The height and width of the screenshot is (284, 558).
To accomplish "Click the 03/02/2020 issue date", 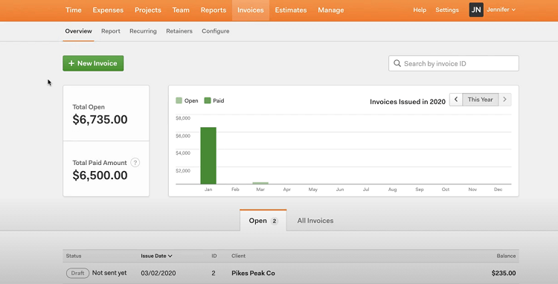I will click(x=158, y=273).
